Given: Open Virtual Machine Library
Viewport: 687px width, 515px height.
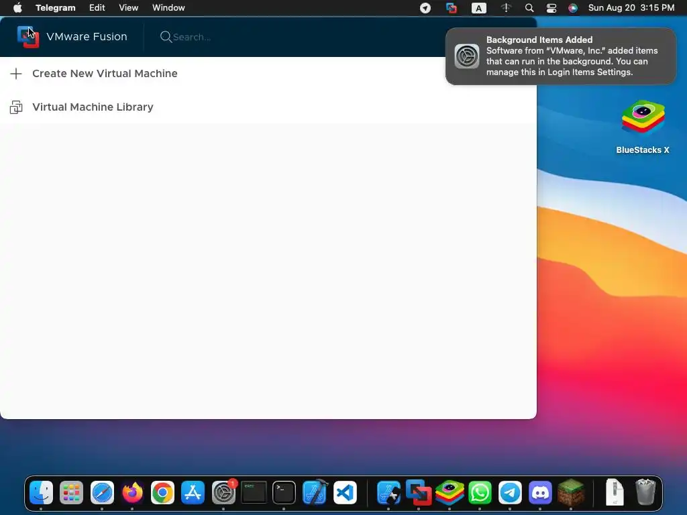Looking at the screenshot, I should click(93, 107).
